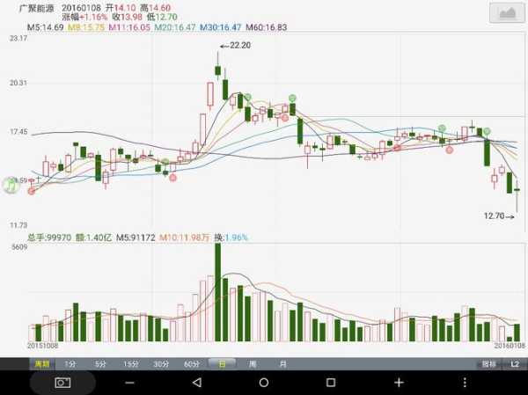This screenshot has height=395, width=528.
Task: Open the three-dot overflow menu
Action: point(465,383)
